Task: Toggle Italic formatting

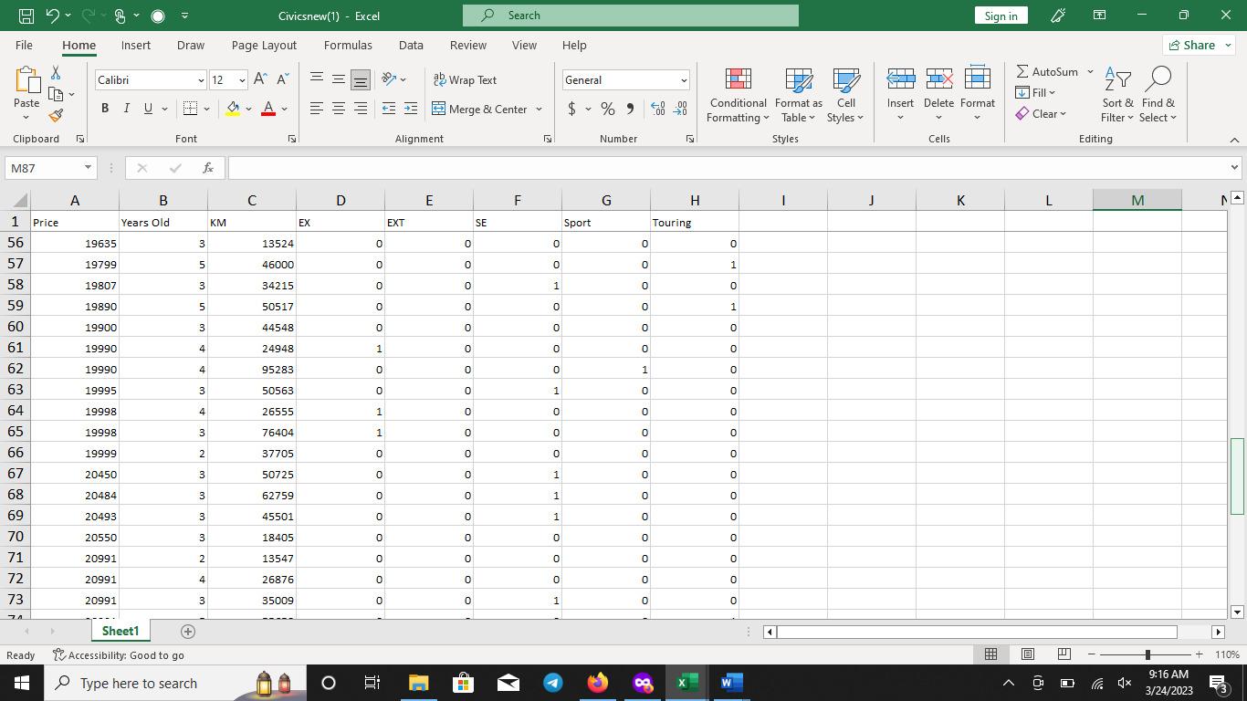Action: click(x=126, y=109)
